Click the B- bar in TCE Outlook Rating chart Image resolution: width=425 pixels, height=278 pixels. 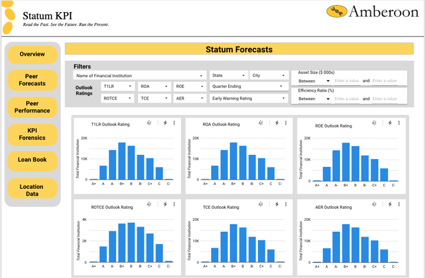click(253, 249)
